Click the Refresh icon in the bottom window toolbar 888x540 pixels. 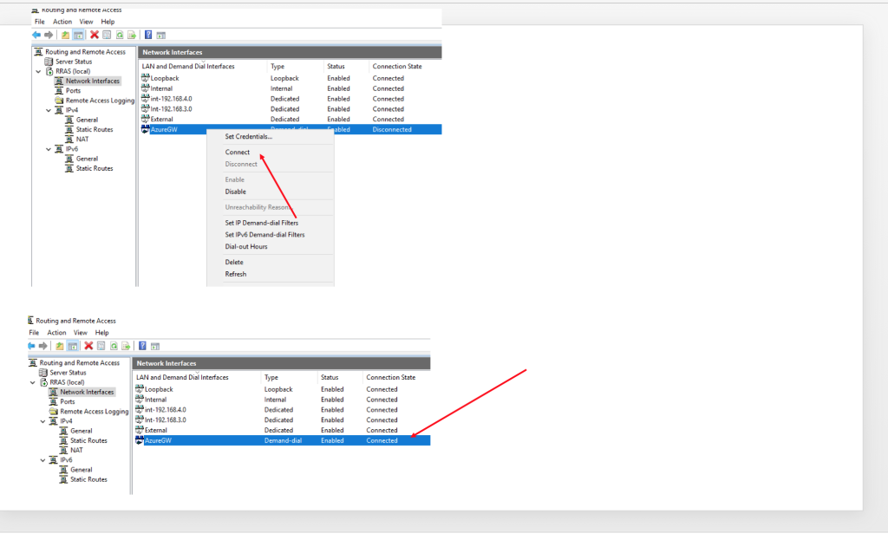(113, 346)
